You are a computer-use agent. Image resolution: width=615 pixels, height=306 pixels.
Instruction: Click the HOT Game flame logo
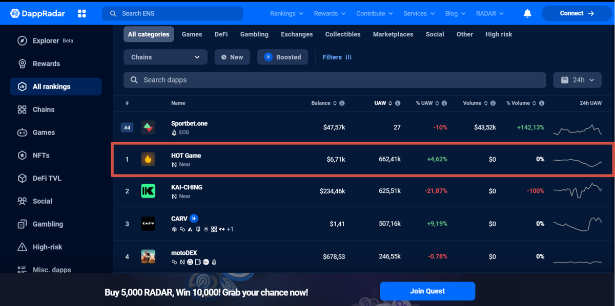pyautogui.click(x=148, y=159)
